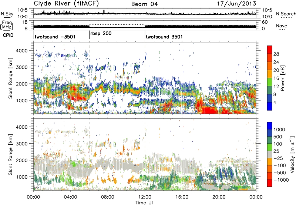This screenshot has width=296, height=205.
Task: Click the 17/Jun/2013 date text
Action: (x=236, y=4)
